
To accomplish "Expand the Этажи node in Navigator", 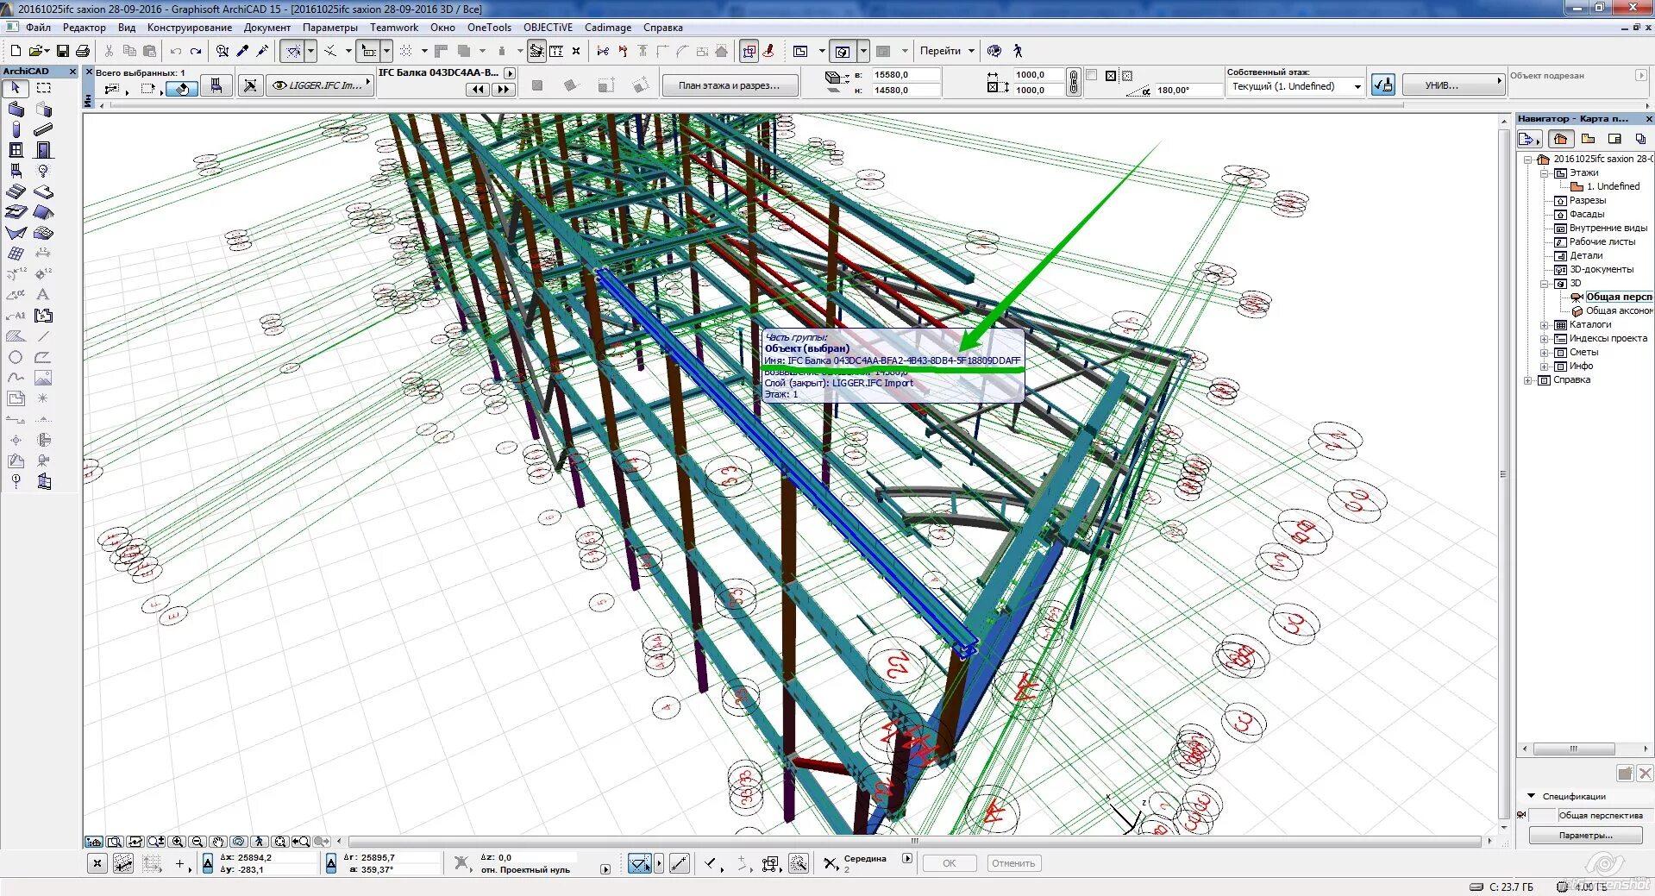I will click(x=1545, y=173).
